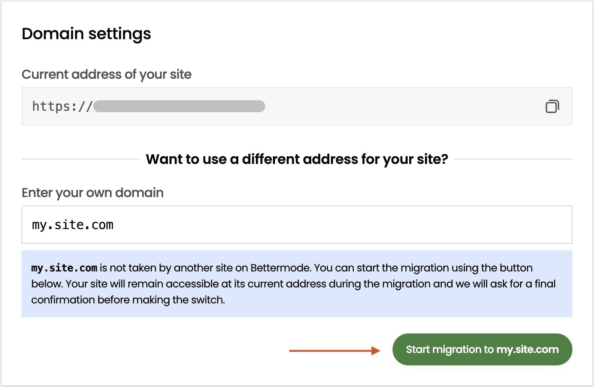Click the empty right side of domain input

coord(440,225)
